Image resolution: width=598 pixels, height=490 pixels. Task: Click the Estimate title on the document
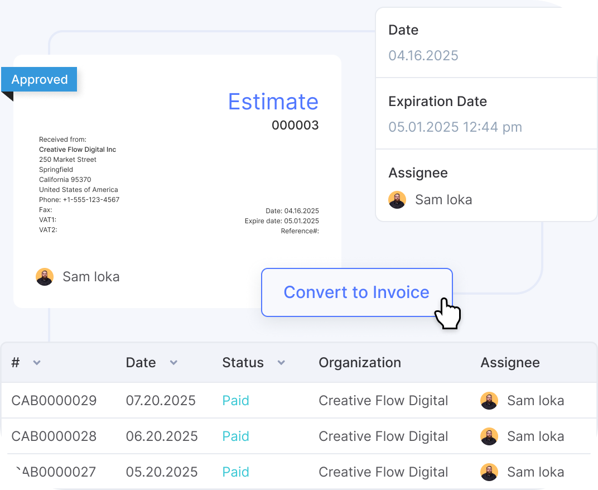(273, 102)
